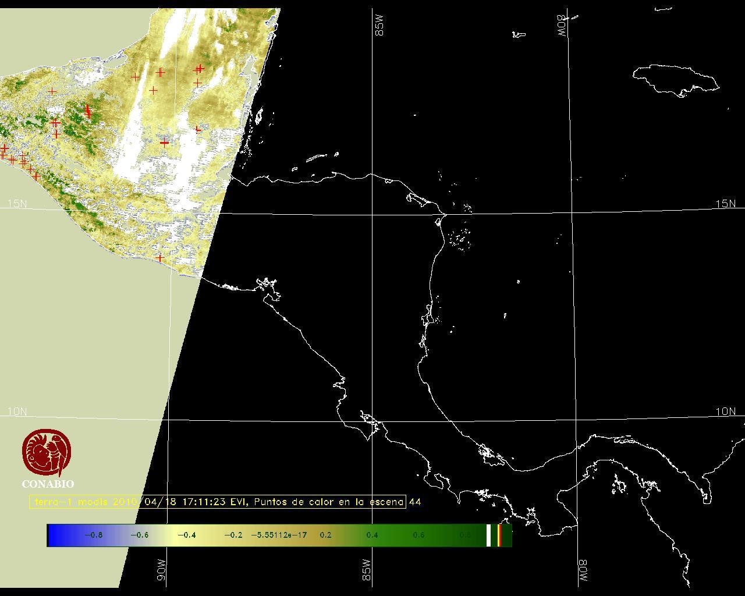
Task: Click the CONABIO parrot logo
Action: point(48,453)
